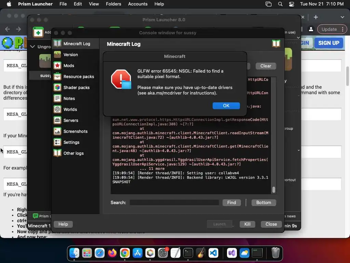The image size is (350, 263).
Task: Open the Help menu in menu bar
Action: 159,4
